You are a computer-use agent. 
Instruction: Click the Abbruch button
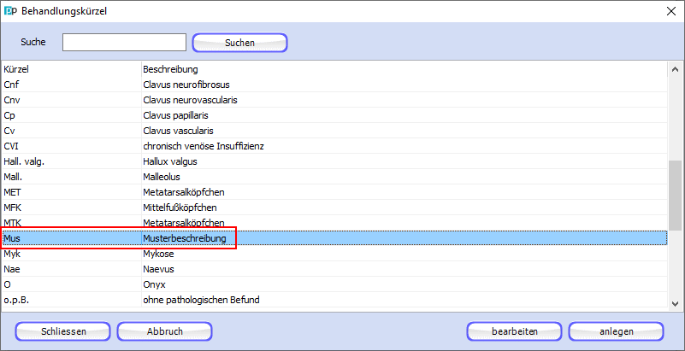pos(163,331)
